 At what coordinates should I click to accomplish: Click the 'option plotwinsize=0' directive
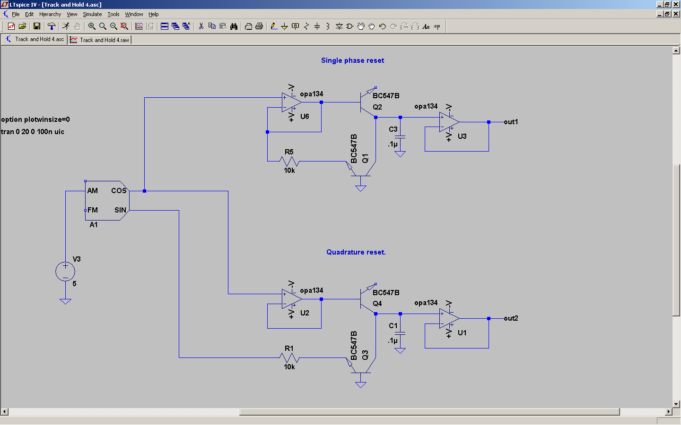(x=35, y=119)
